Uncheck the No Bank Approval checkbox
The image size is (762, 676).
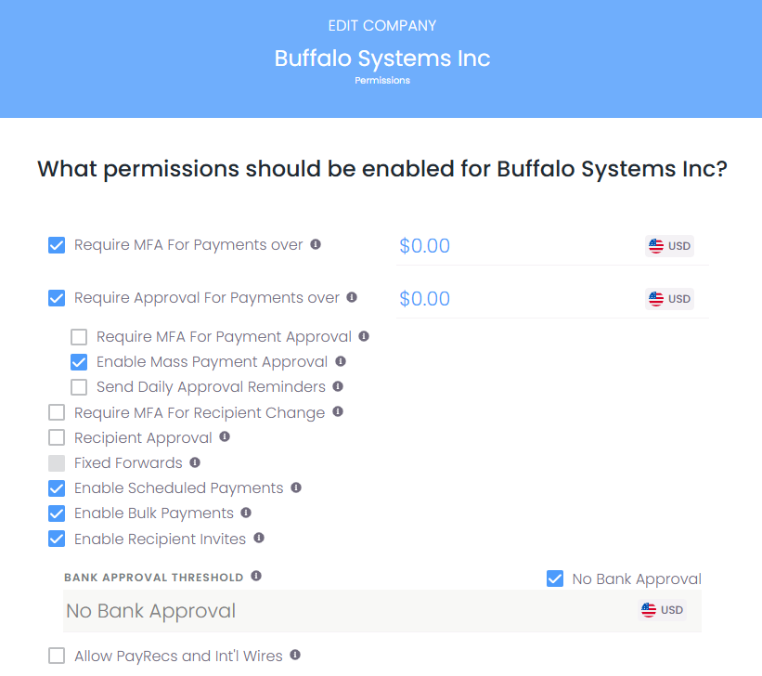tap(555, 578)
